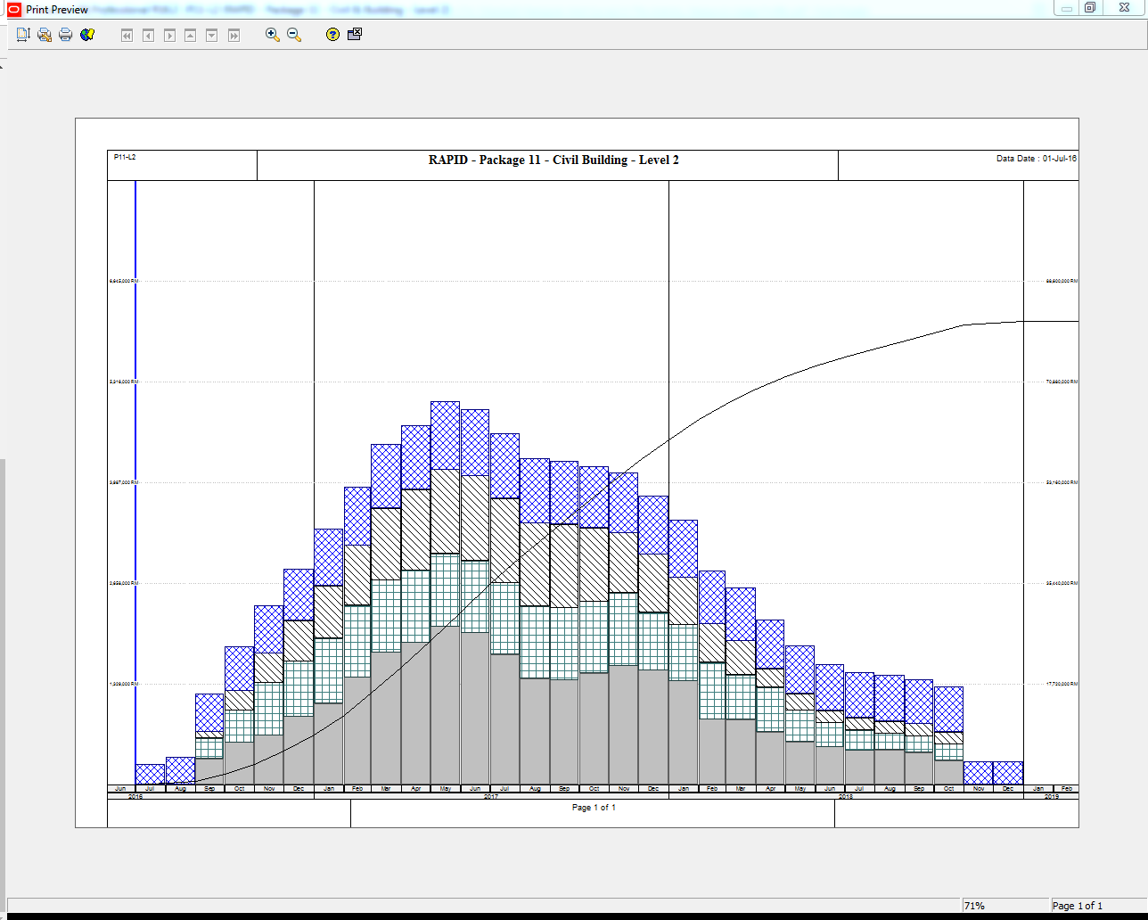Image resolution: width=1148 pixels, height=920 pixels.
Task: Restore the Print Preview window size
Action: [1090, 8]
